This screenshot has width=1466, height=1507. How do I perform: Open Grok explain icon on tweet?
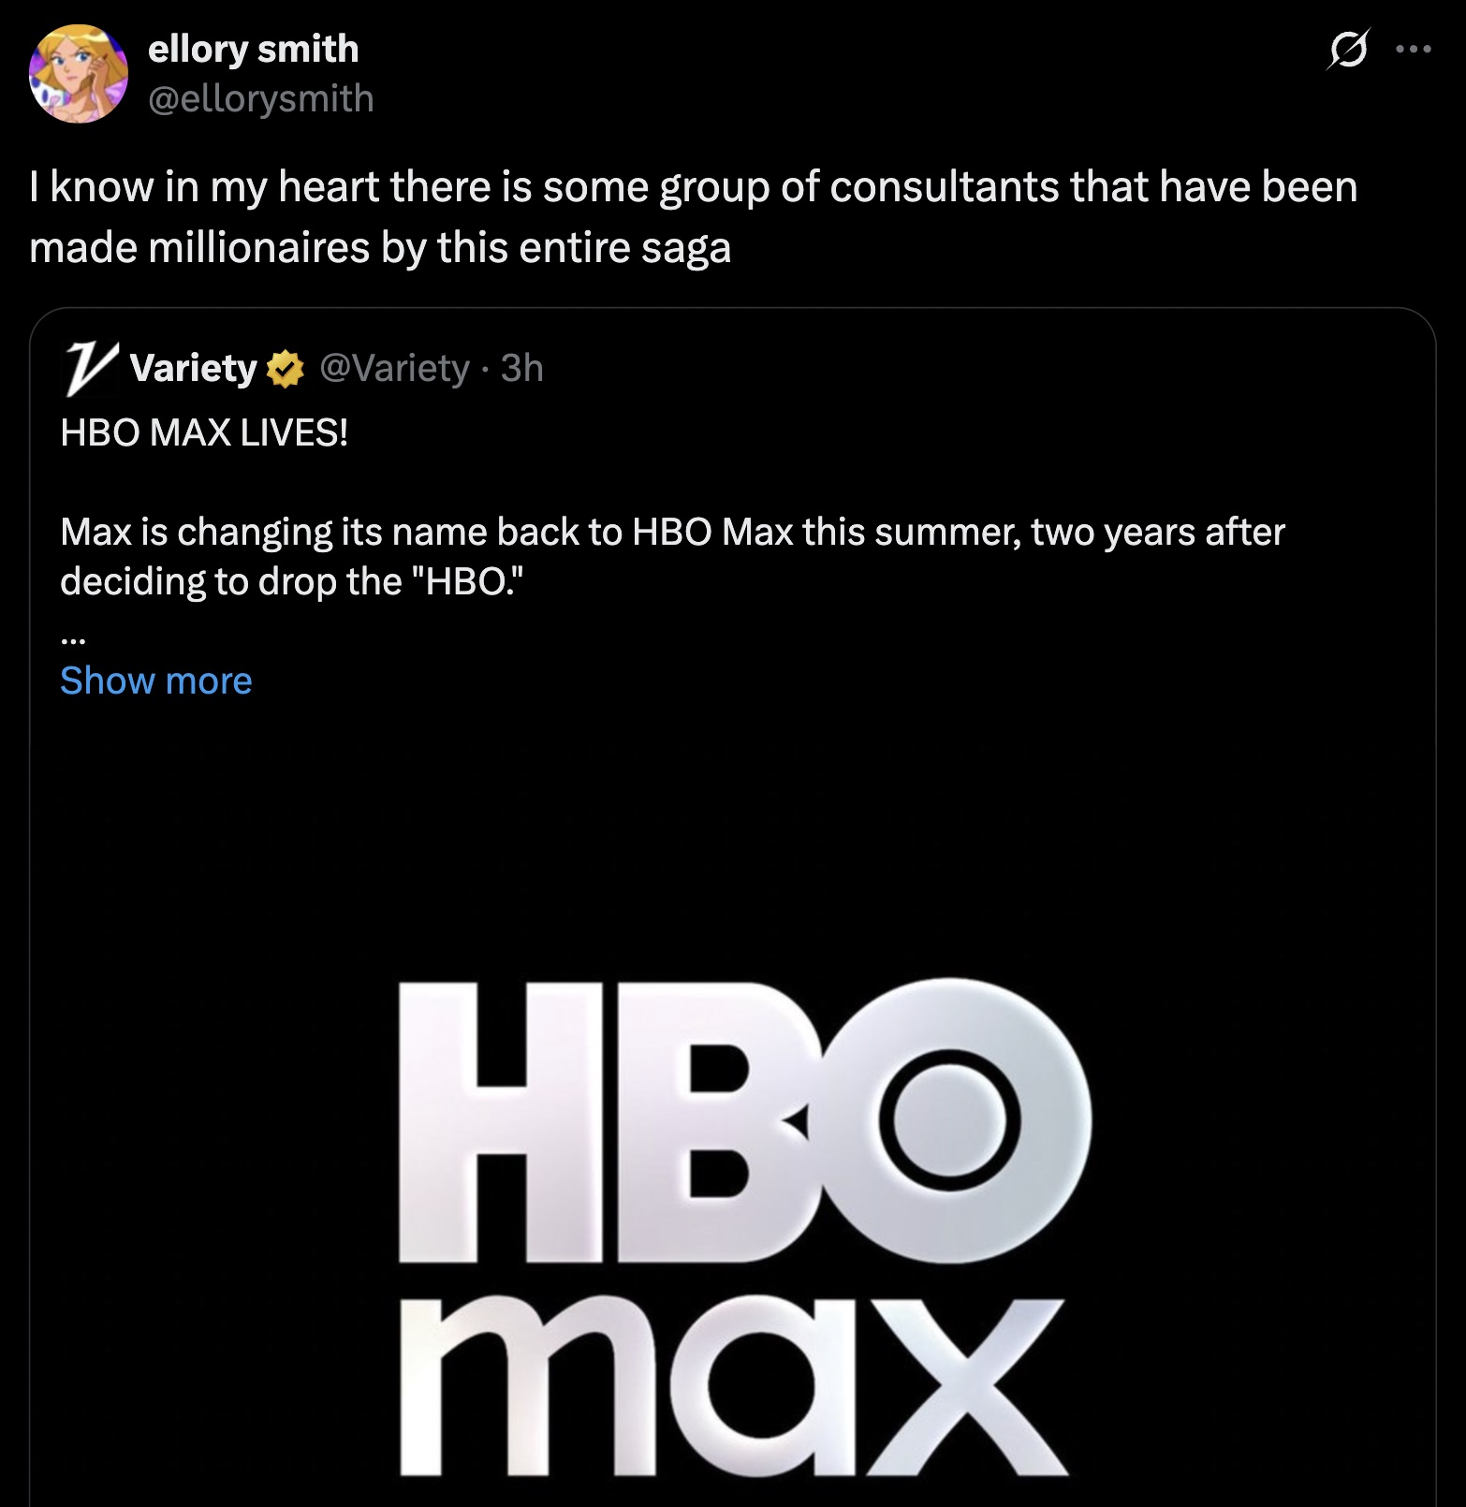coord(1348,50)
